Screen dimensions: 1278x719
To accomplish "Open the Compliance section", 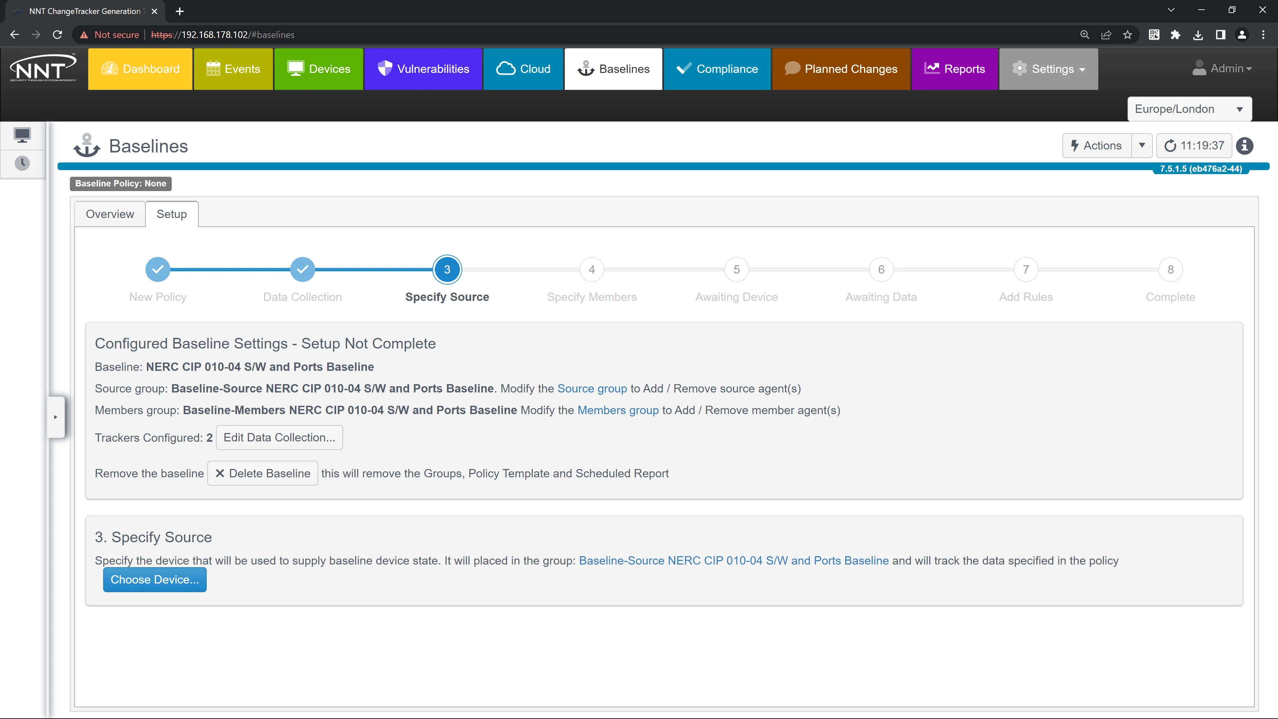I will pos(717,69).
